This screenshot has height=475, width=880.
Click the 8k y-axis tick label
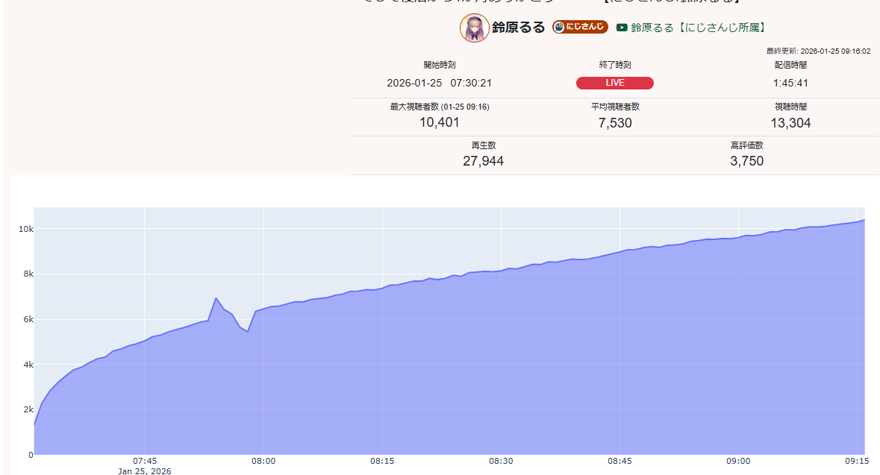28,274
